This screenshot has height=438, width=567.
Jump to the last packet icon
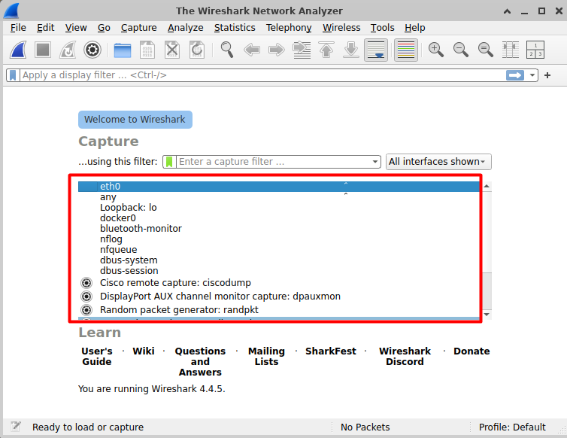tap(351, 50)
